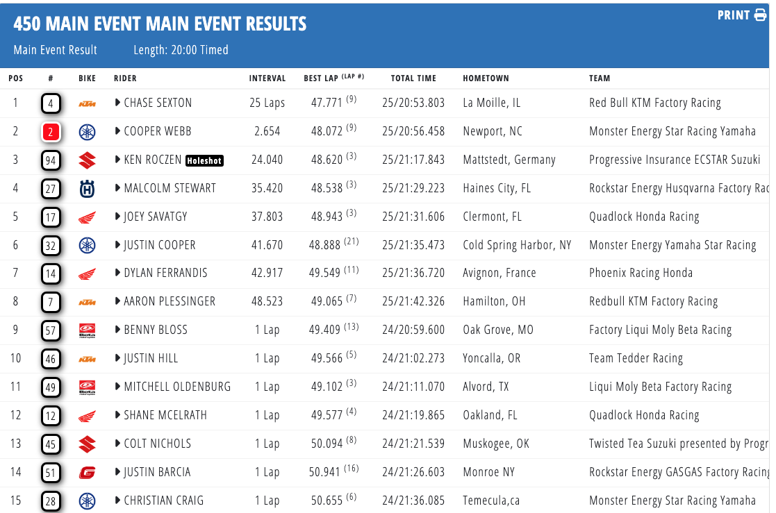
Task: Click KTM logo beside Chase Sexton
Action: (x=87, y=103)
